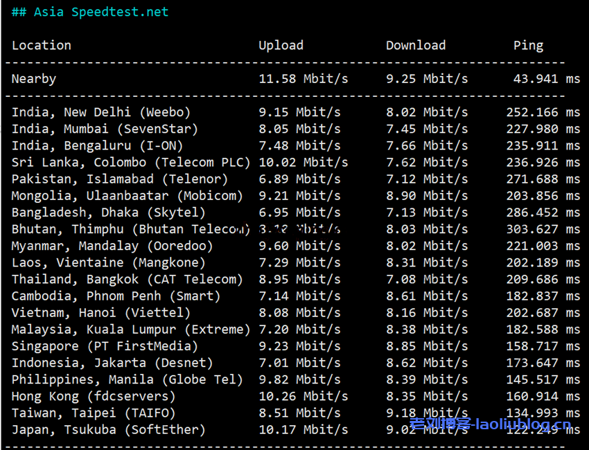
Task: Click Vietnam, Hanoi (Viettel) location
Action: [x=101, y=313]
